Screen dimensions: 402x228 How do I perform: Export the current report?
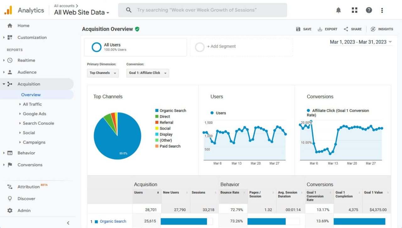pyautogui.click(x=327, y=29)
